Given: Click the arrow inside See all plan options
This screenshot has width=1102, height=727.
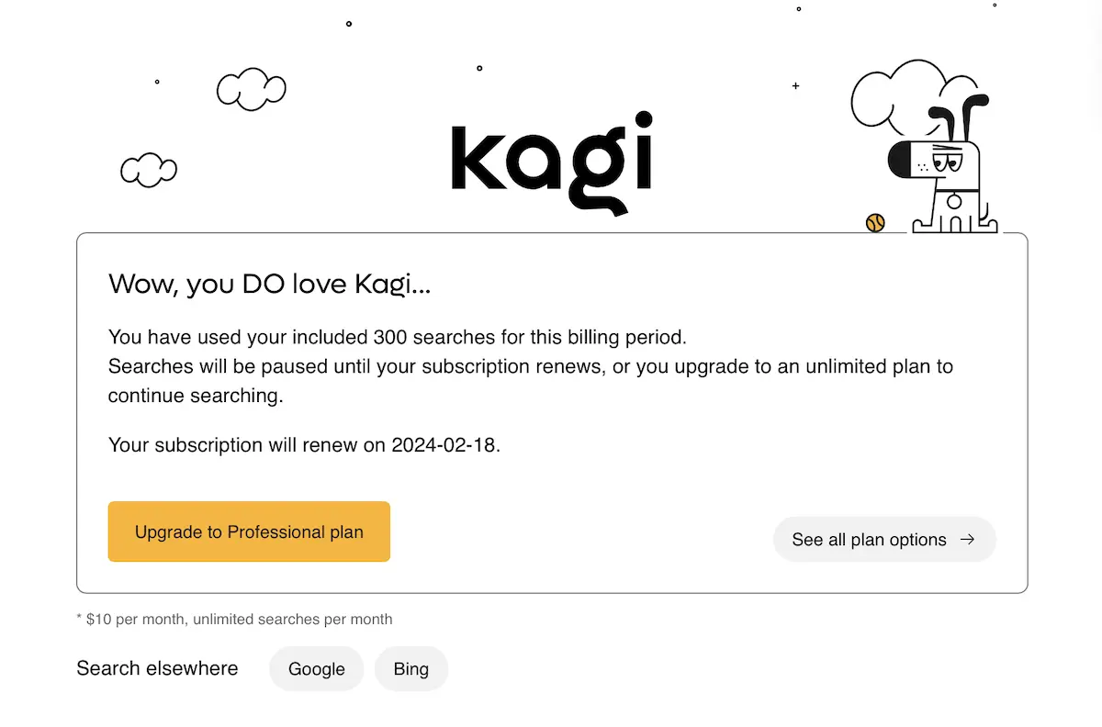Looking at the screenshot, I should pos(967,540).
